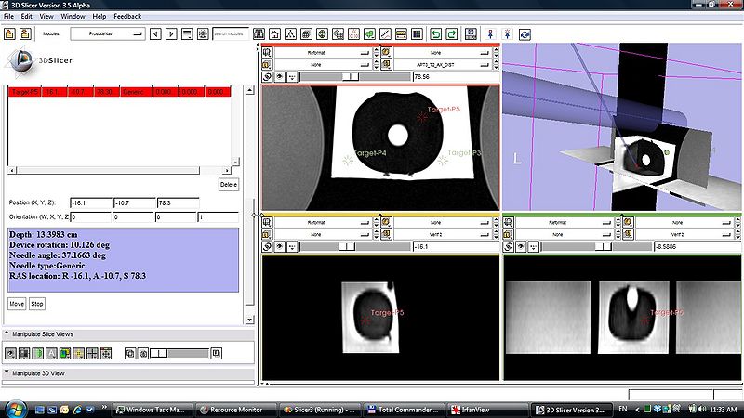Viewport: 744px width, 418px height.
Task: Click the fit-to-window icon in Manipulate Slice Views
Action: point(106,353)
